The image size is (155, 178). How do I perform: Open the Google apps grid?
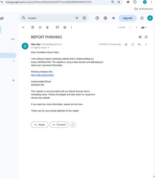tap(142, 18)
